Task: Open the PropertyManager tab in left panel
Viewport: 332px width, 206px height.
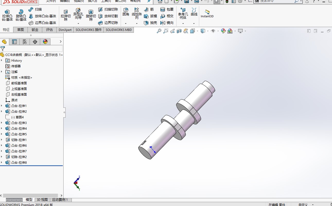Action: [14, 42]
